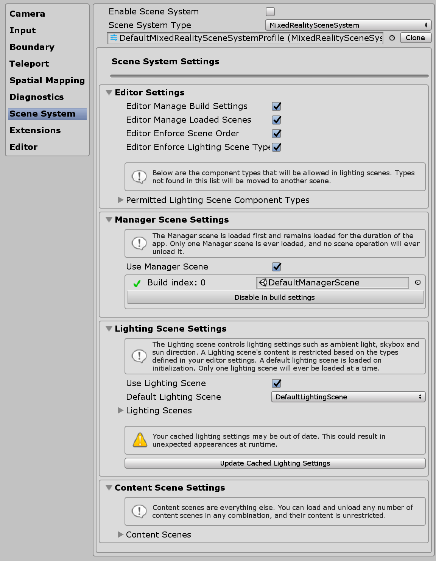This screenshot has width=436, height=561.
Task: Click the Unity scene icon in DefaultManagerScene field
Action: pyautogui.click(x=263, y=282)
